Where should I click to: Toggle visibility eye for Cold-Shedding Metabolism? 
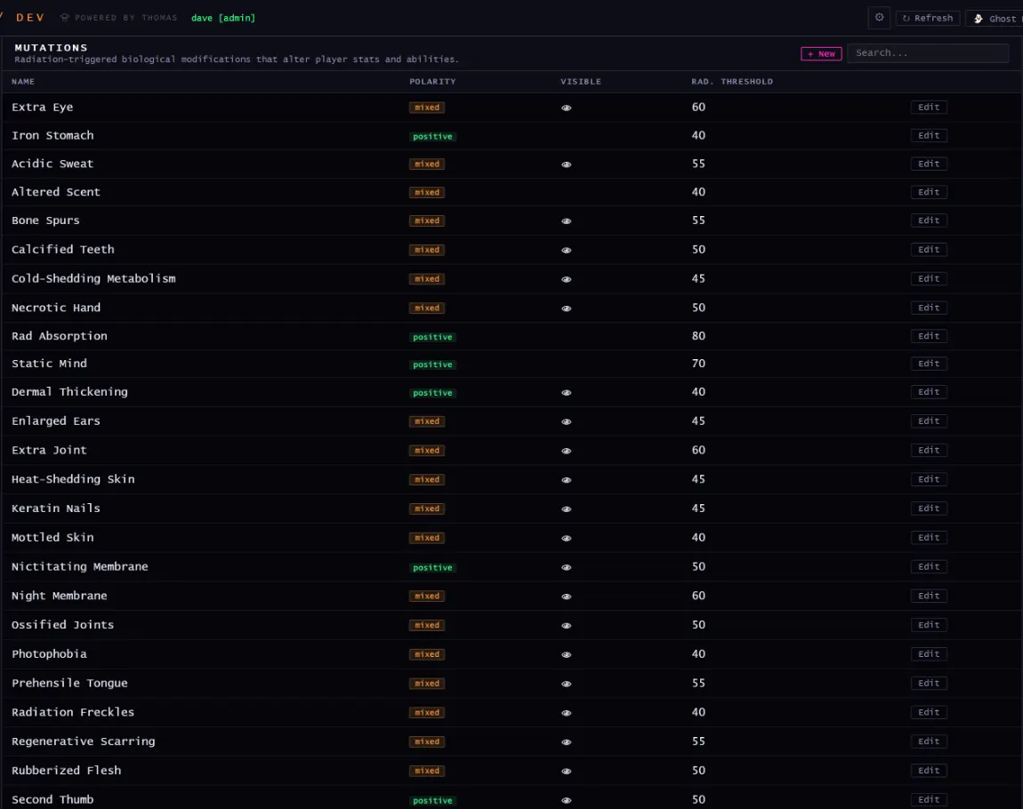(566, 279)
